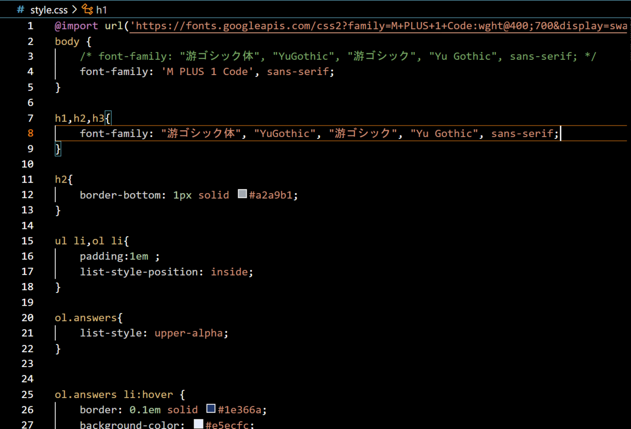Click line number 25 in gutter

(27, 394)
